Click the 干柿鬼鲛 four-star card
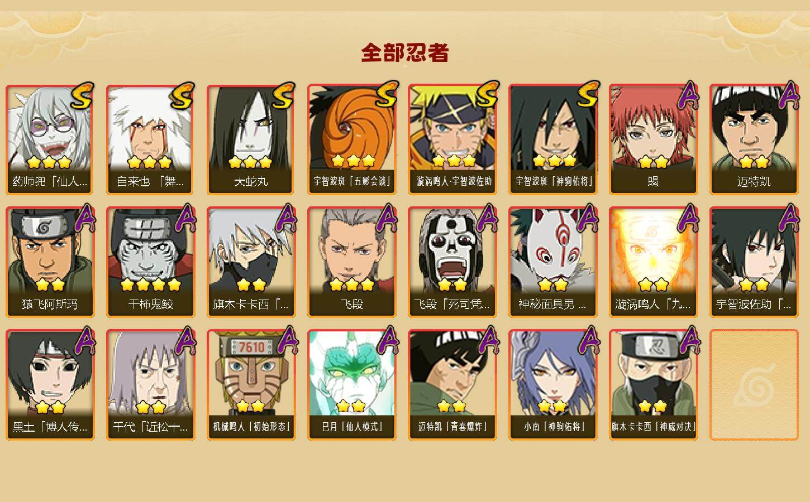 (x=151, y=262)
